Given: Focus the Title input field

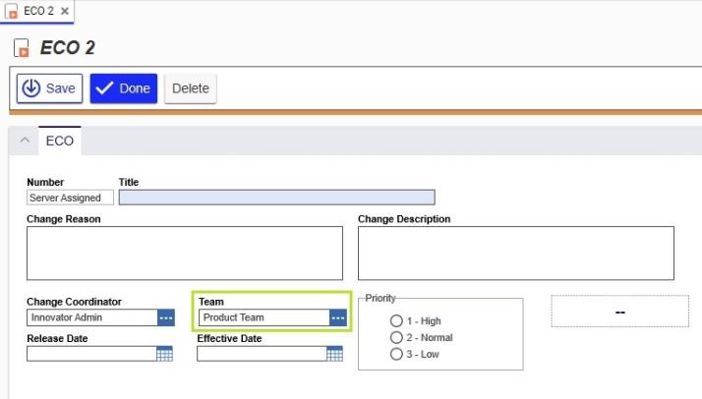Looking at the screenshot, I should point(276,198).
